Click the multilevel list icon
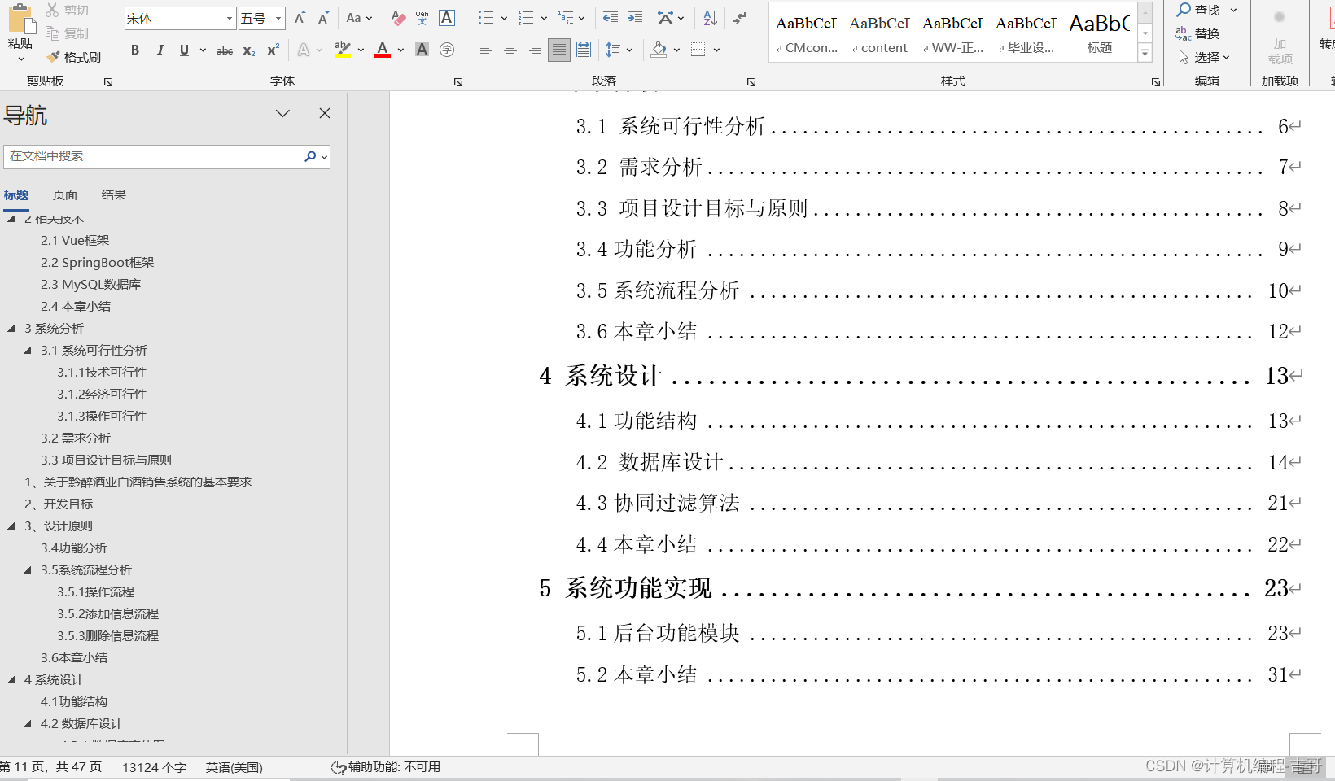Viewport: 1335px width, 781px height. click(566, 18)
